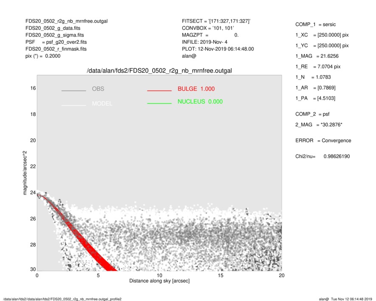This screenshot has height=301, width=376.
Task: Click the ERROR = Convergence status line
Action: [x=323, y=141]
